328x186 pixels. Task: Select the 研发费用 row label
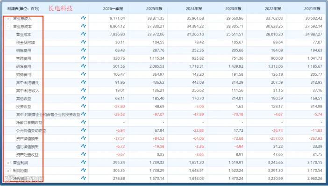click(x=23, y=66)
